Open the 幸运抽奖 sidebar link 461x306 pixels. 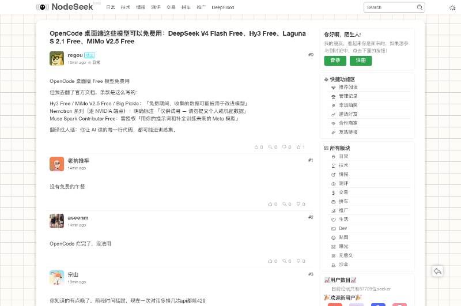(x=348, y=105)
